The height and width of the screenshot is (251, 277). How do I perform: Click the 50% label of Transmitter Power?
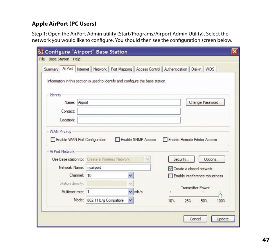pyautogui.click(x=204, y=201)
